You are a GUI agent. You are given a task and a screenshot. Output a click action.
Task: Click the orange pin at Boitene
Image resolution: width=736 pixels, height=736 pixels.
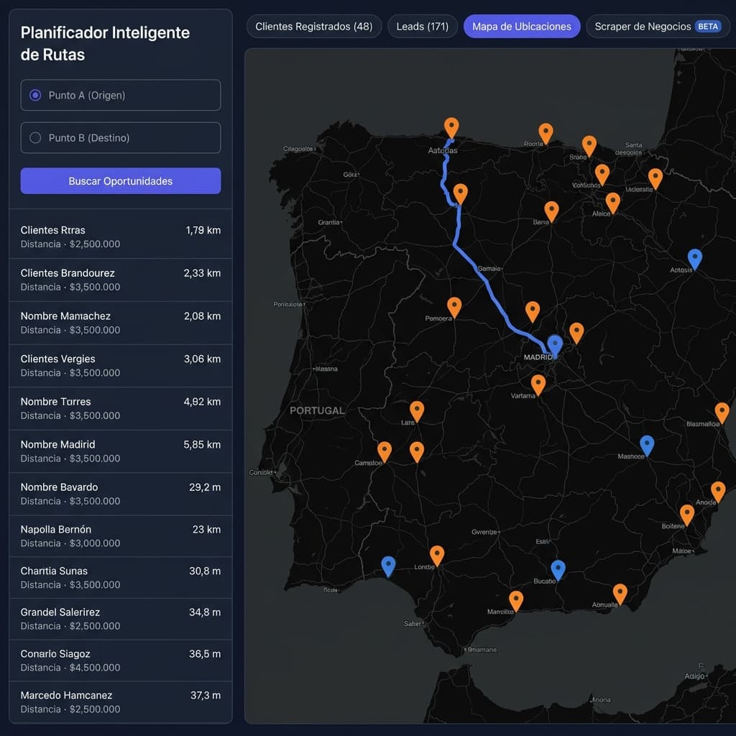coord(686,515)
